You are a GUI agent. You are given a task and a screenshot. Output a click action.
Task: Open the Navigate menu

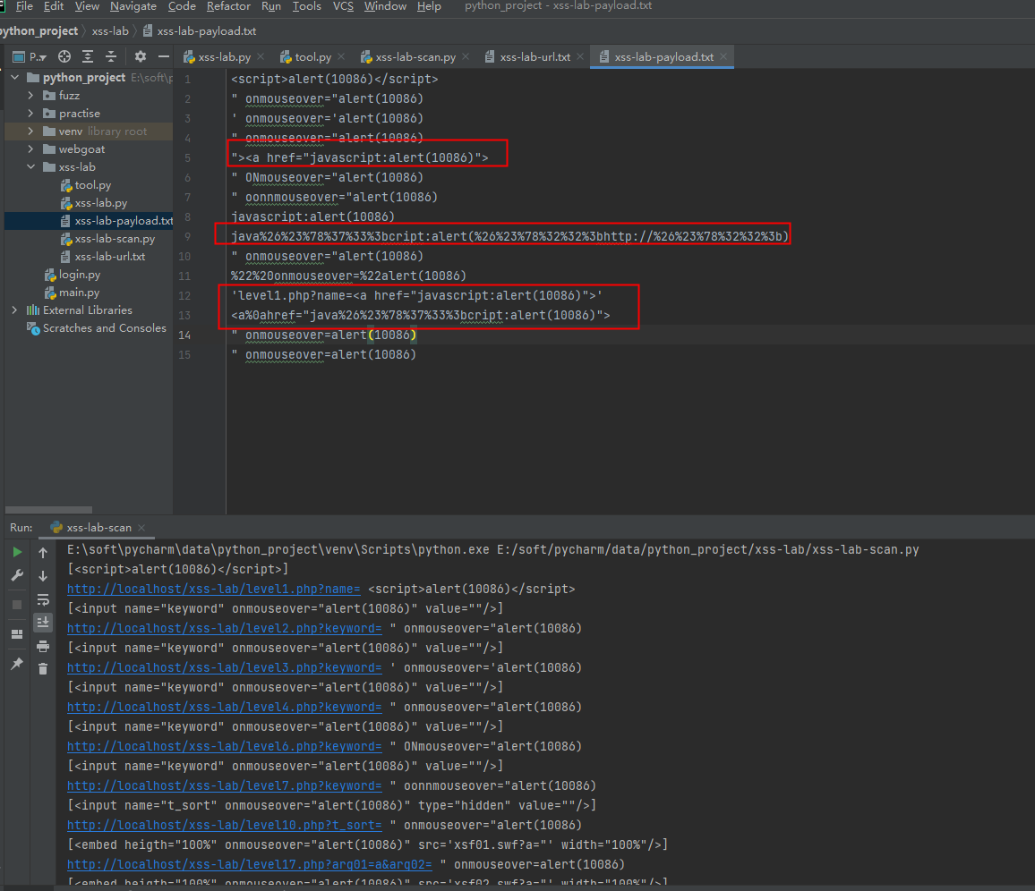133,6
